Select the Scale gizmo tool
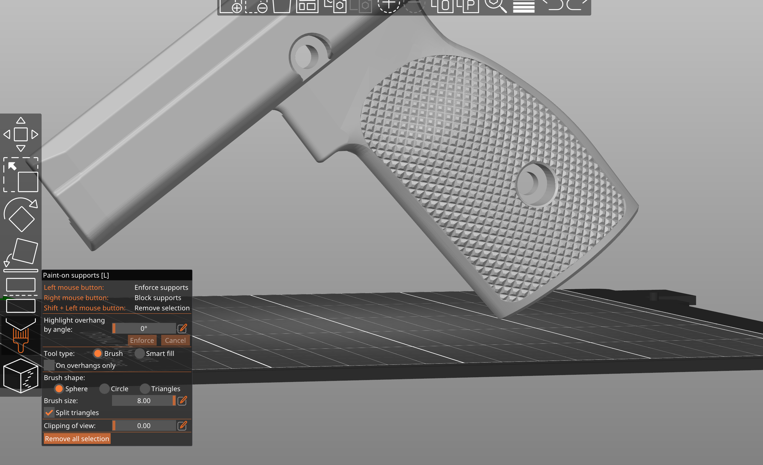 point(21,175)
